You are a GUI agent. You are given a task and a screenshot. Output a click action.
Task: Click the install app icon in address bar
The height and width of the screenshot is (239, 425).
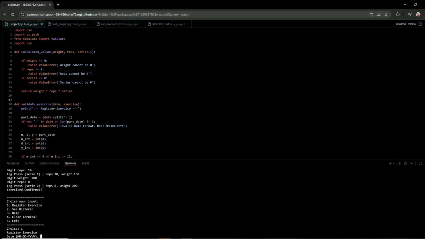pyautogui.click(x=379, y=14)
